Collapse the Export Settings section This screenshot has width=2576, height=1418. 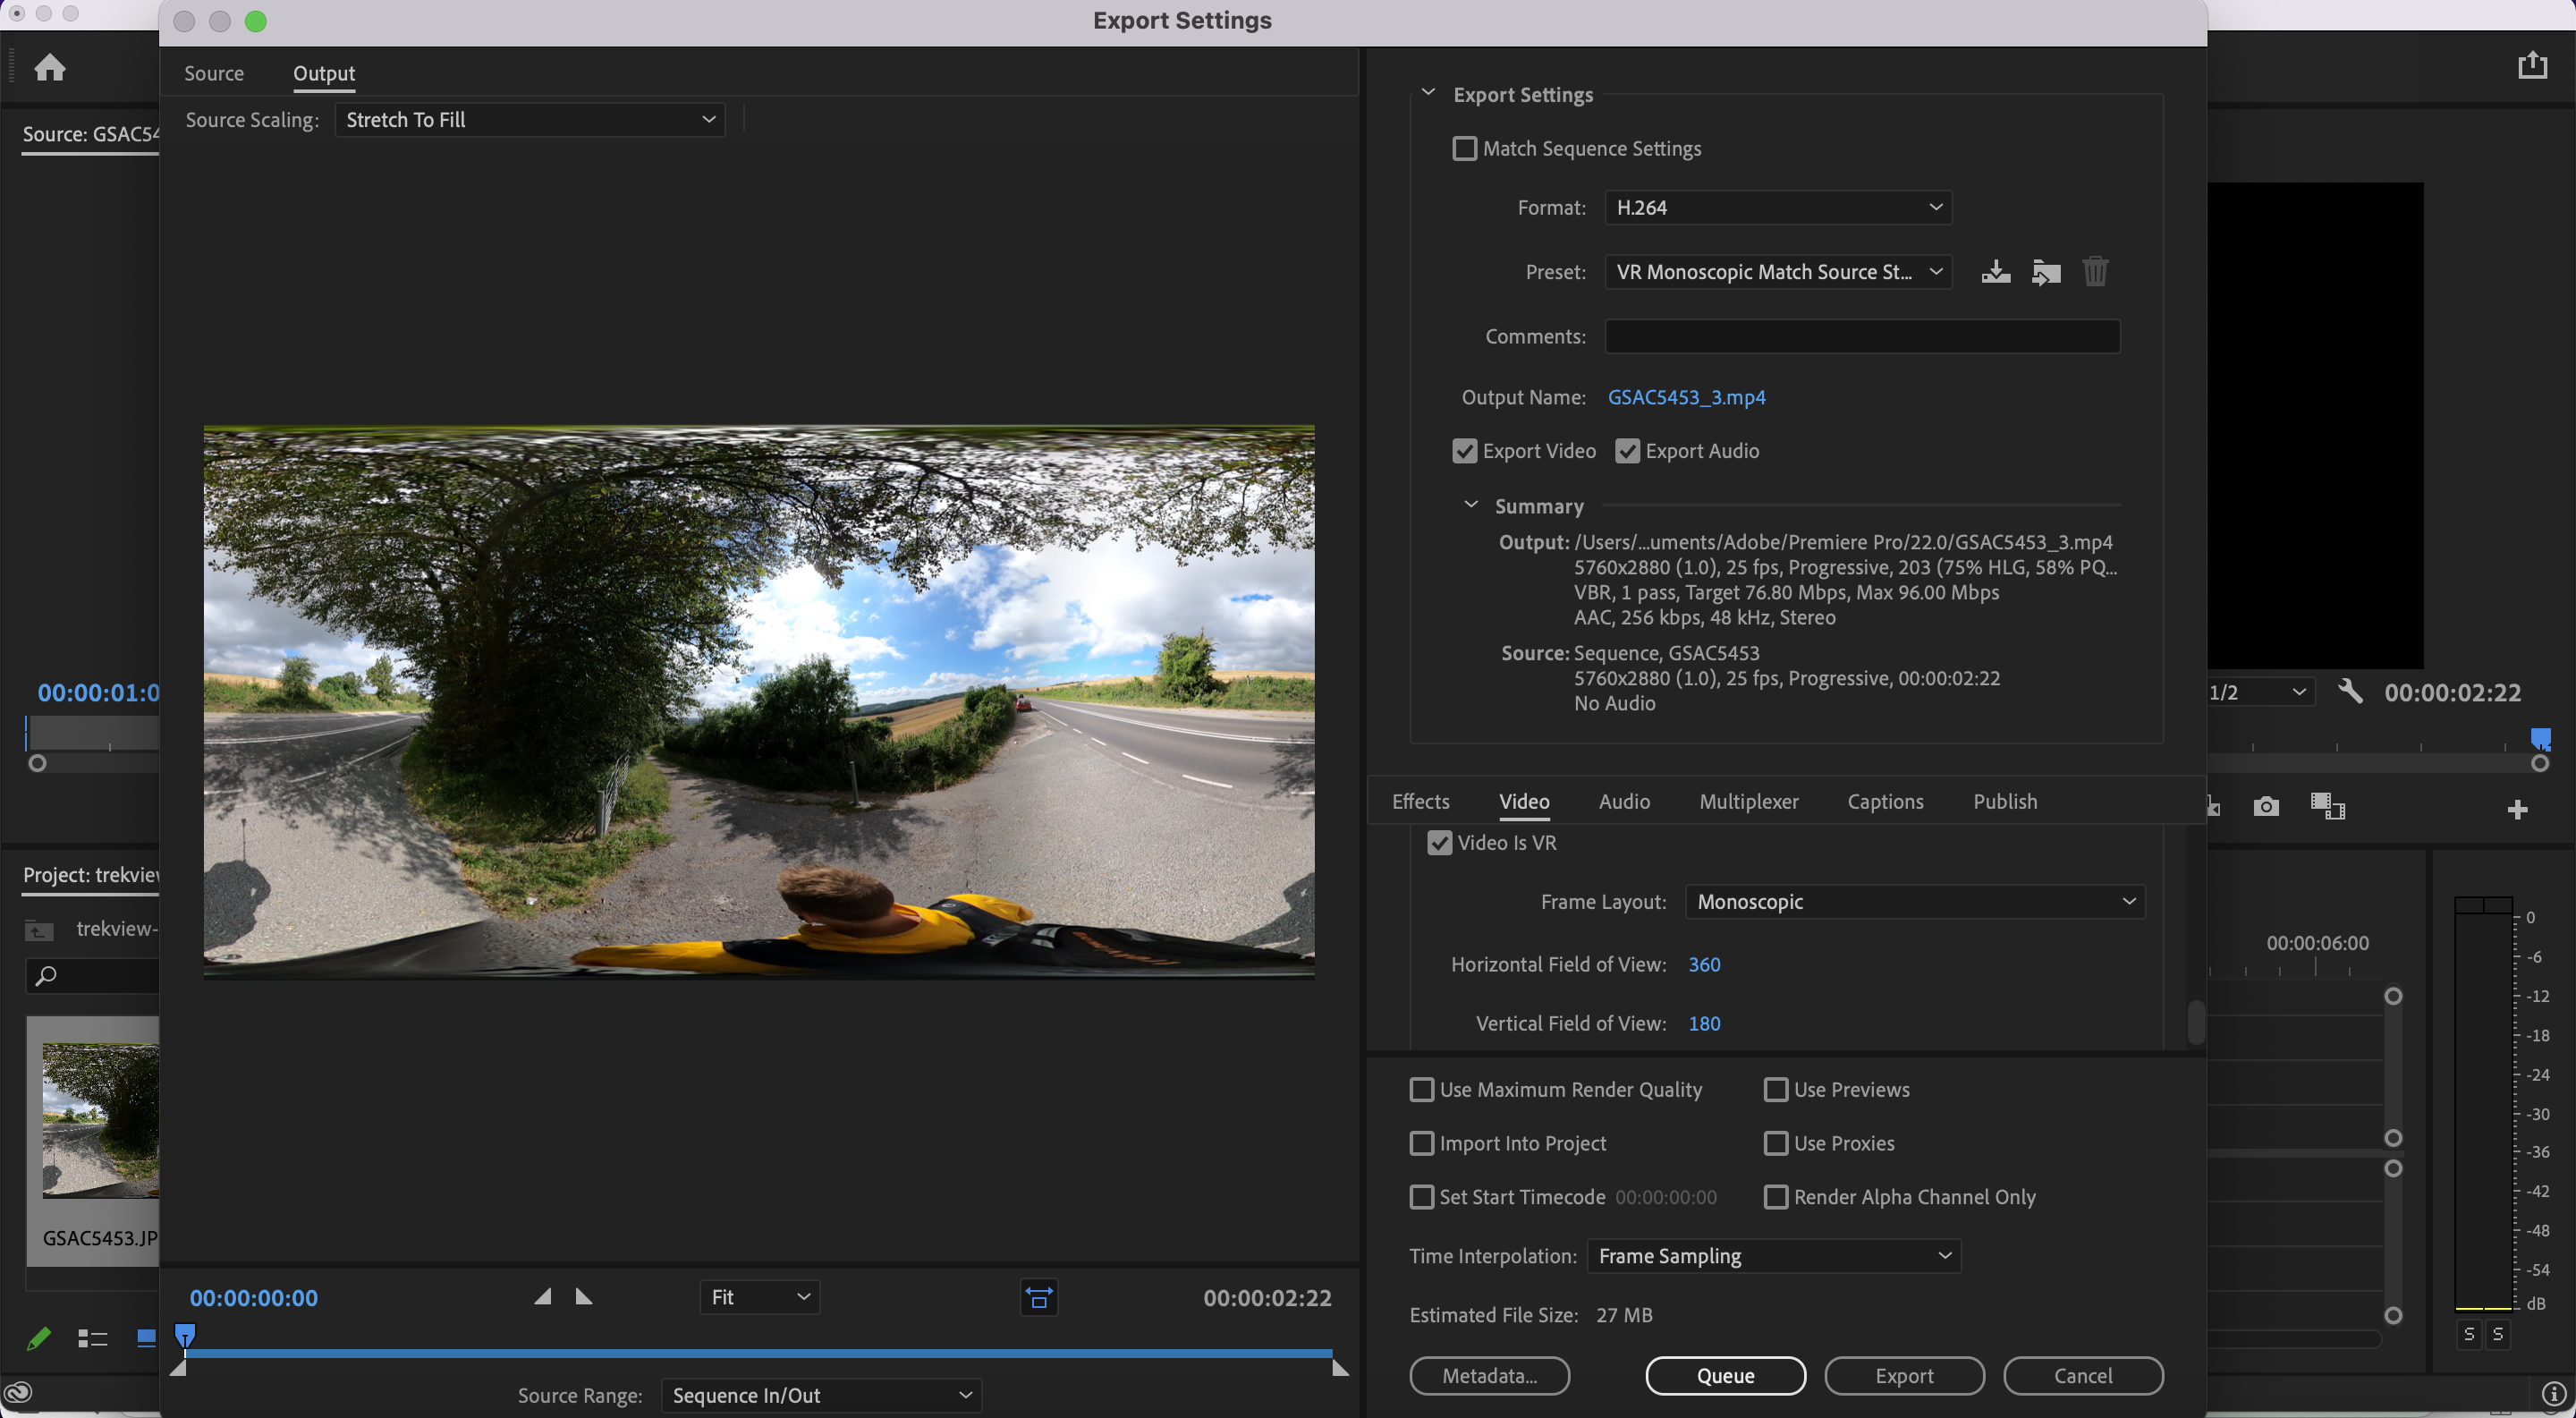pos(1428,93)
